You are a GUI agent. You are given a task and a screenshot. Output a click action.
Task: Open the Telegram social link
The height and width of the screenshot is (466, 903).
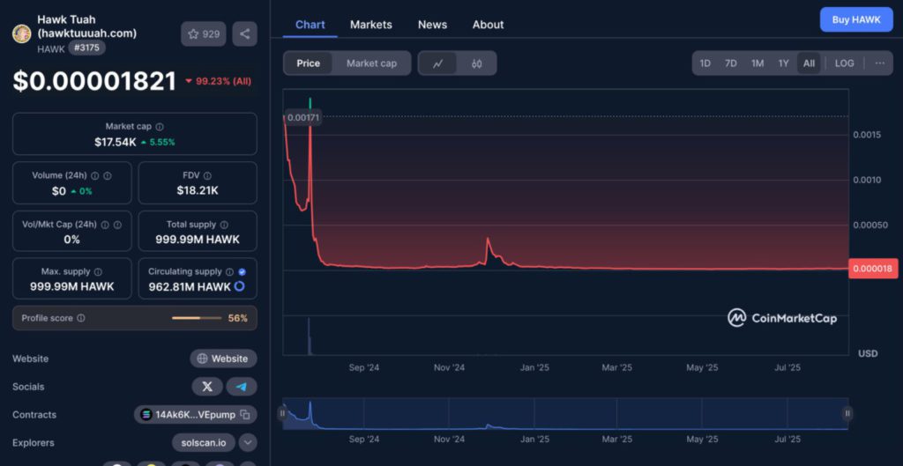coord(242,387)
